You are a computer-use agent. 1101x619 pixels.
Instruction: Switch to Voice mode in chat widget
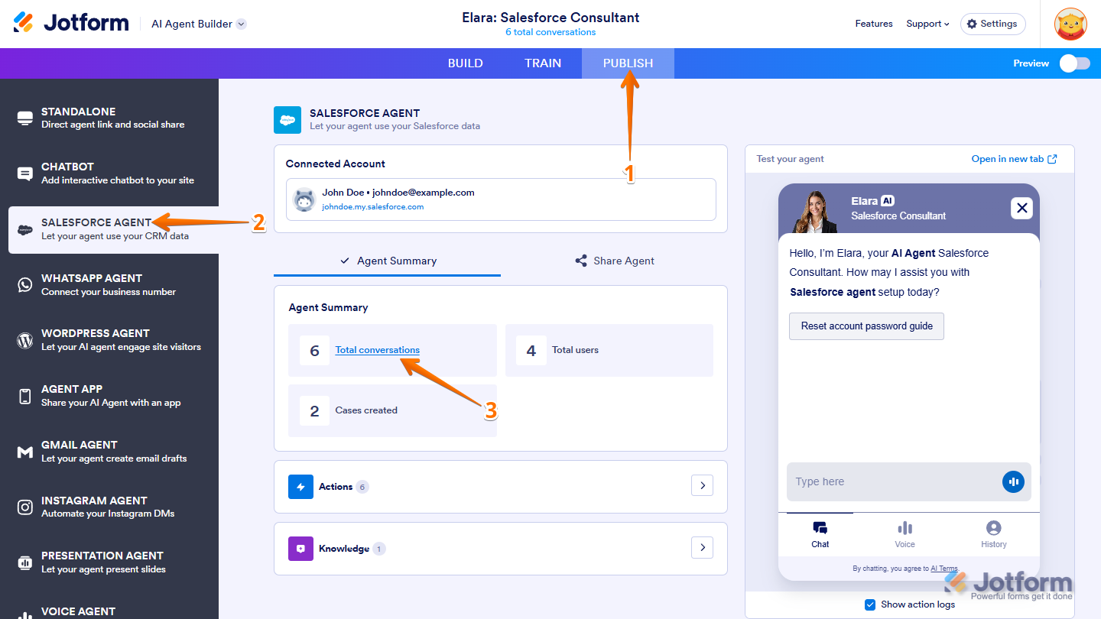coord(905,534)
